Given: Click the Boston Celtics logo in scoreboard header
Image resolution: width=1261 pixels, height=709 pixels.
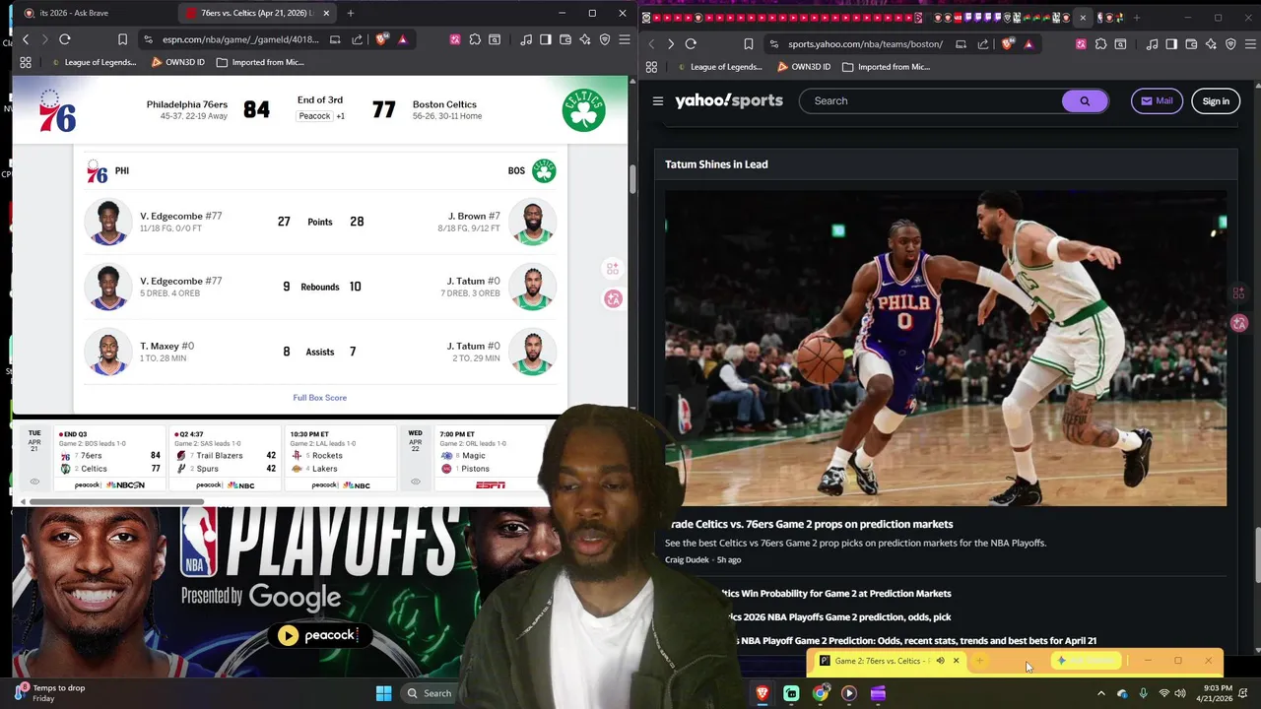Looking at the screenshot, I should 583,110.
